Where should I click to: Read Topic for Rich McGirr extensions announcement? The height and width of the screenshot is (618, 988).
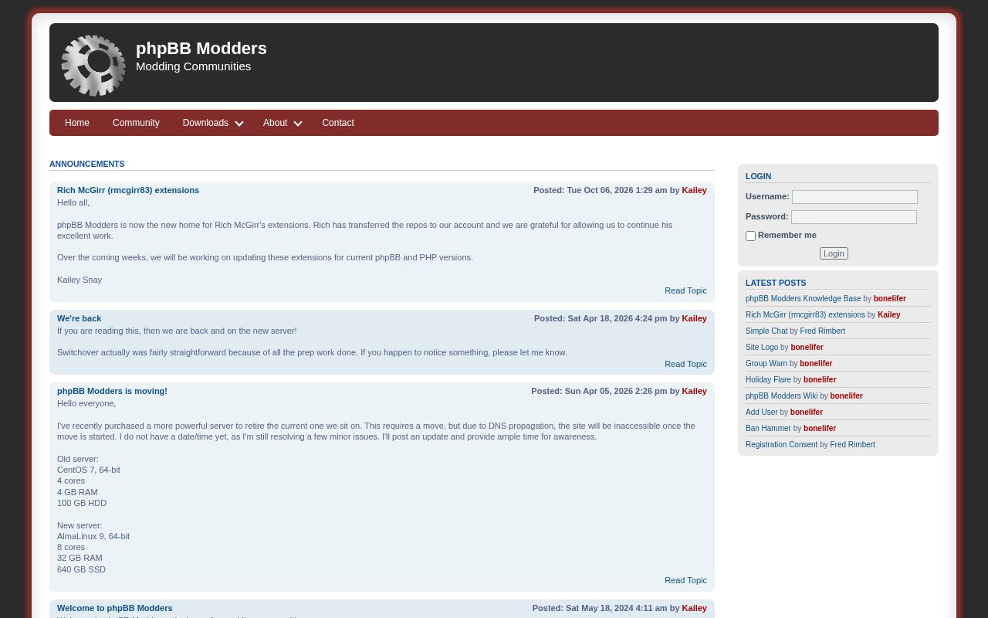685,290
